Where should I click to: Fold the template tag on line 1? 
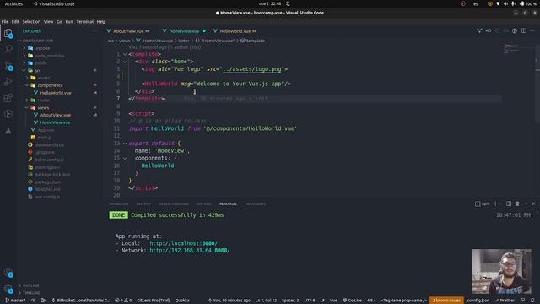pyautogui.click(x=125, y=54)
